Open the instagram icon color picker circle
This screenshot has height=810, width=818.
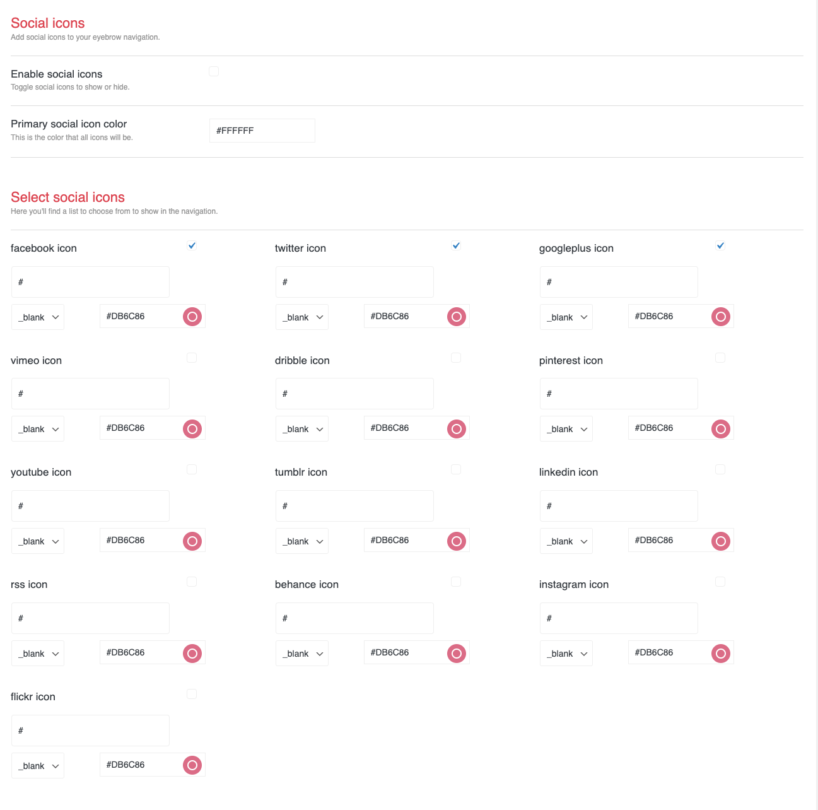point(721,654)
